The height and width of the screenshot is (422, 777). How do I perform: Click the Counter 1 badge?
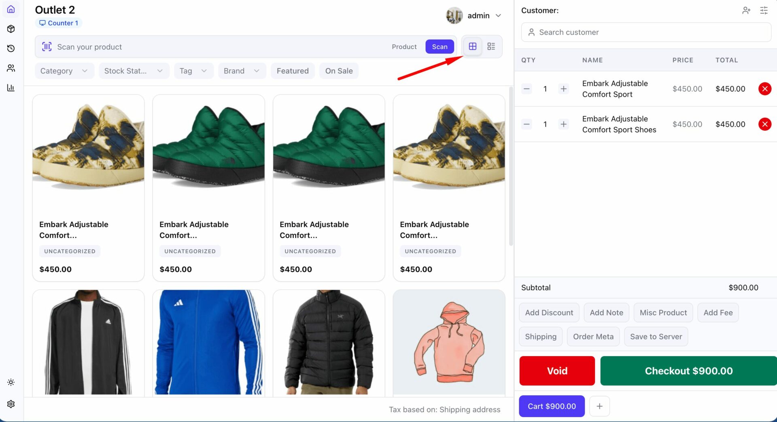(59, 23)
